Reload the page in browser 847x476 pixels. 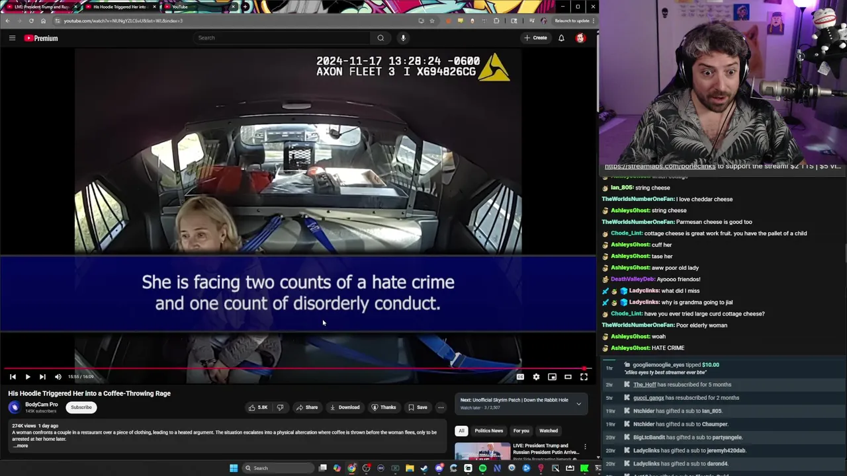(31, 20)
